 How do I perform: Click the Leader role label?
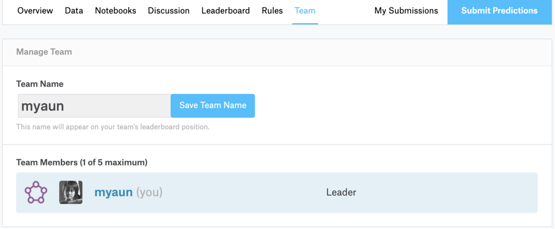[x=341, y=193]
